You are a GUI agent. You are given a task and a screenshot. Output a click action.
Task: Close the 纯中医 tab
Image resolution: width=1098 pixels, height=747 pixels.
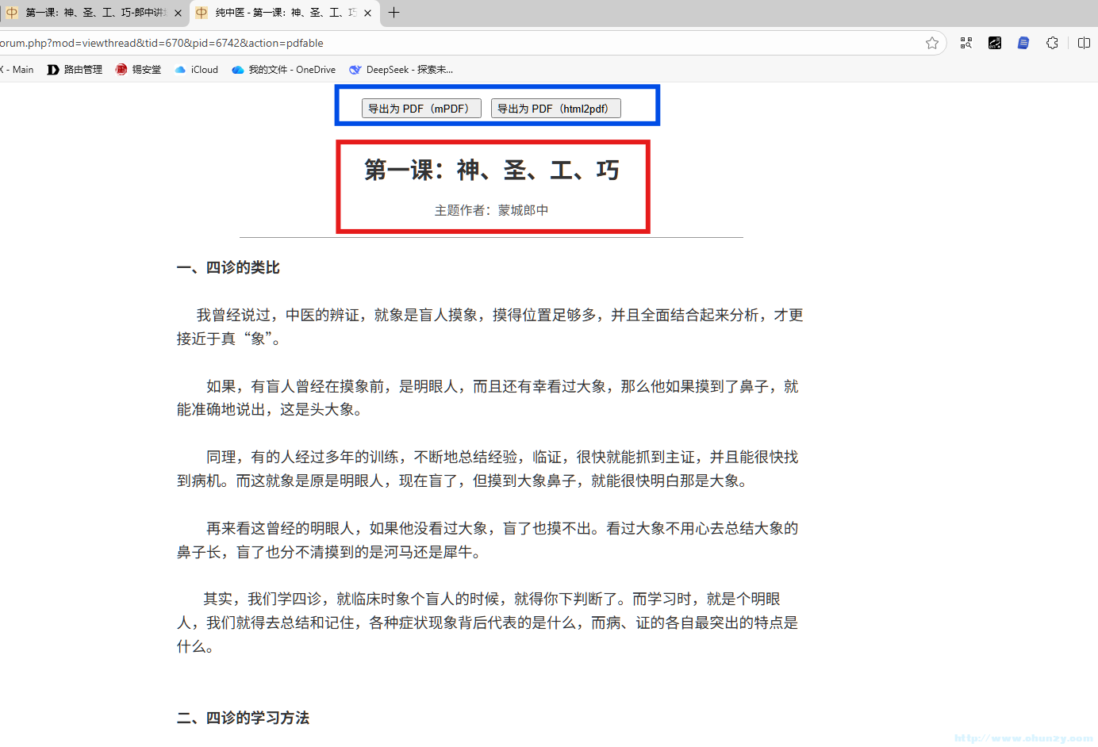pyautogui.click(x=367, y=13)
